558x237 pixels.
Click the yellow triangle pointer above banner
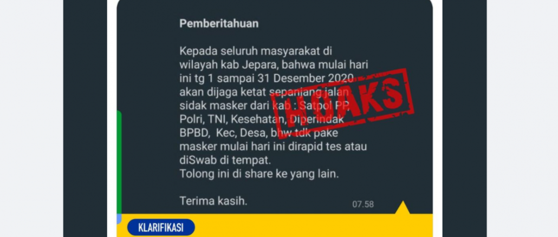(403, 207)
